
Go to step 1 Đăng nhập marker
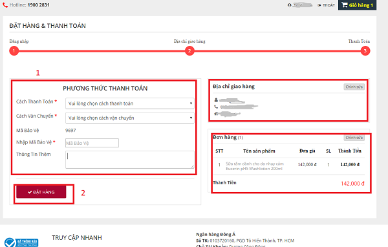coord(14,50)
